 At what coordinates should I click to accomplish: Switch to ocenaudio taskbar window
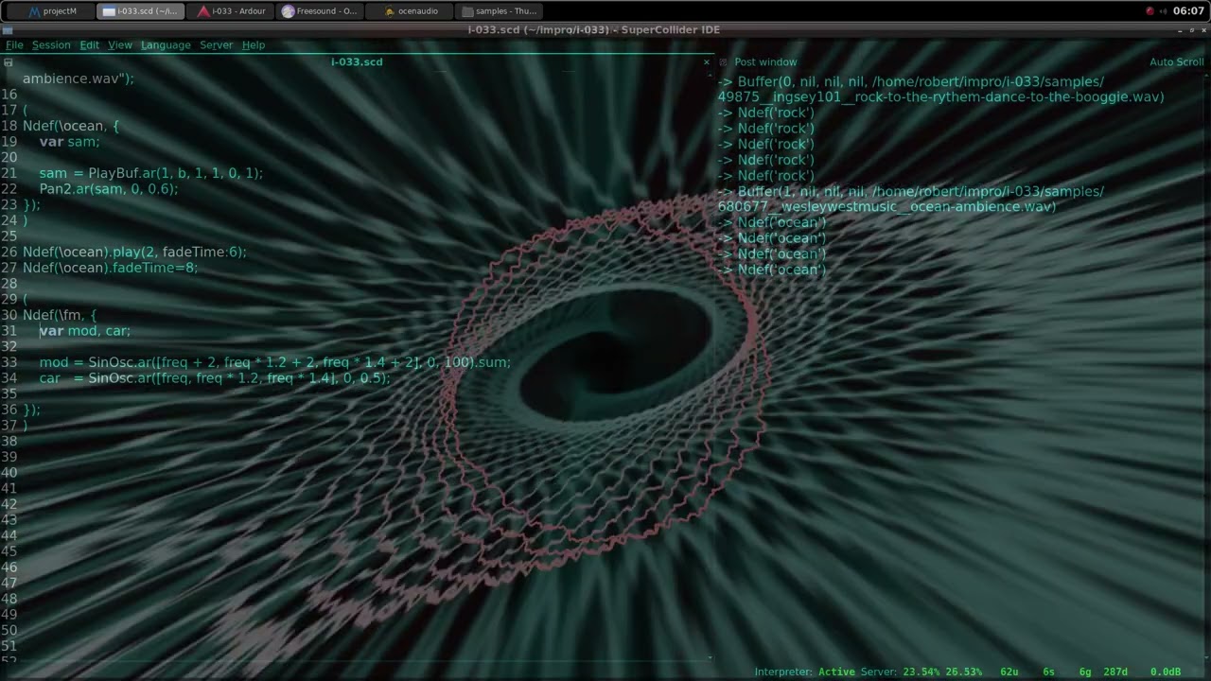coord(411,11)
